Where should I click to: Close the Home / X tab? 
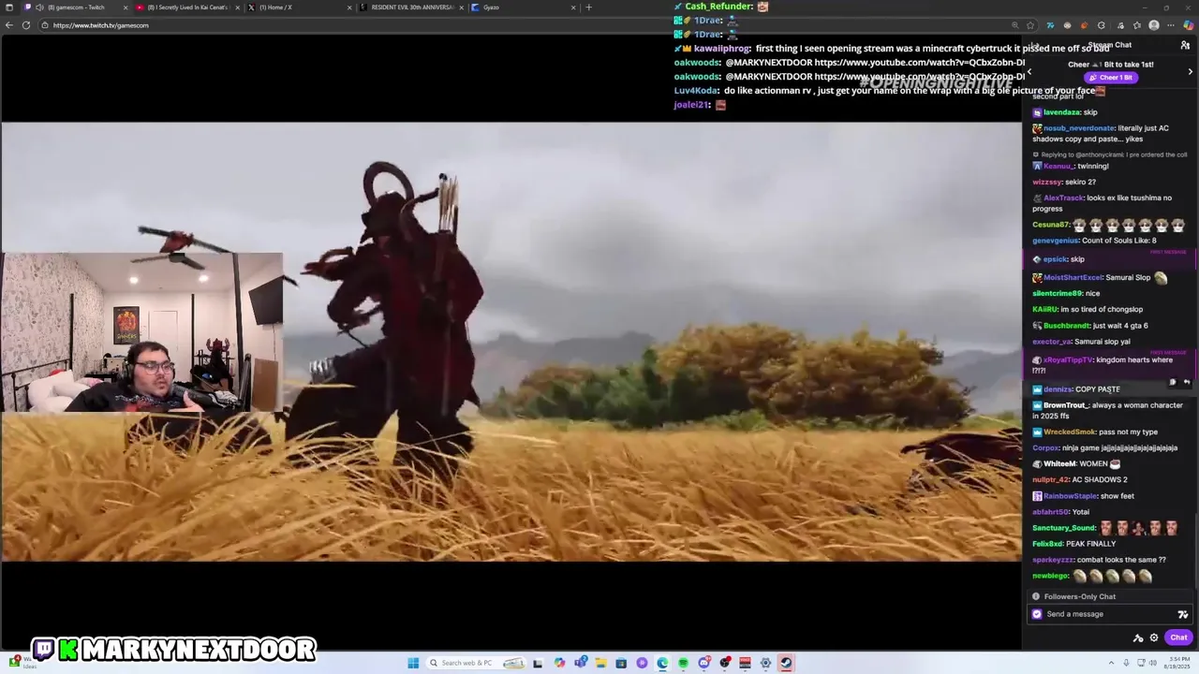coord(349,7)
